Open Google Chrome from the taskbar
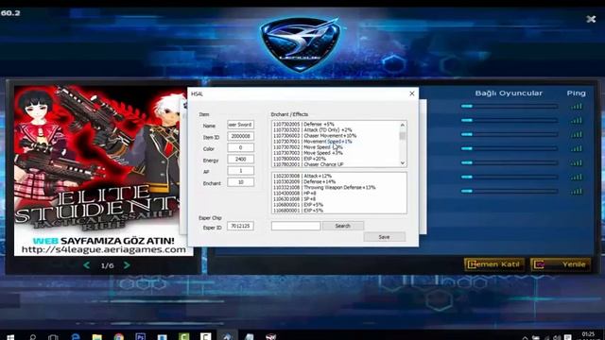Viewport: 605px width, 340px height. coord(119,337)
